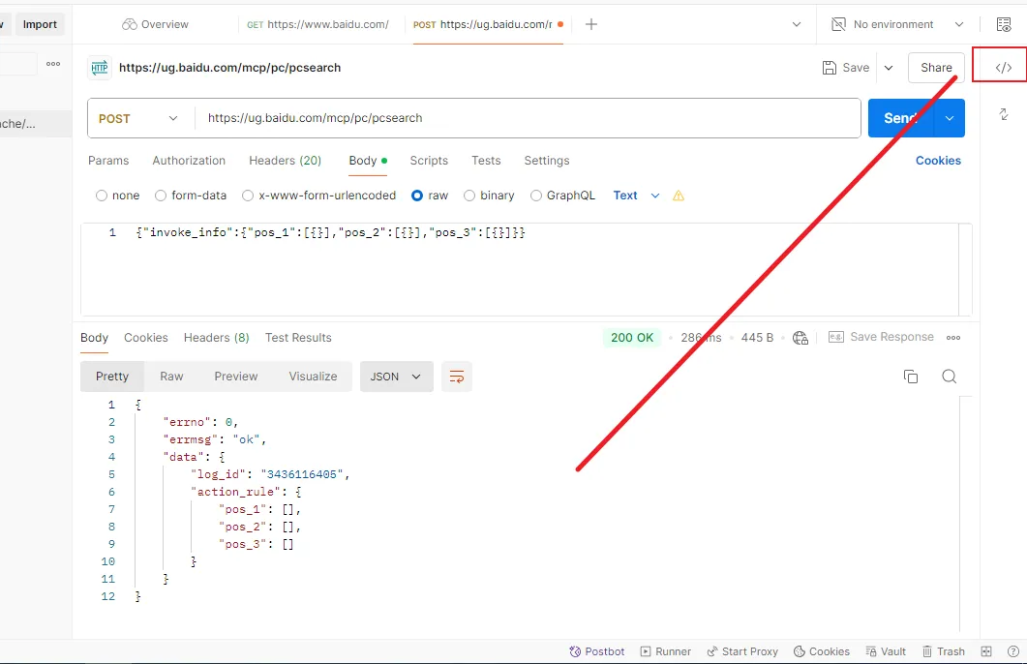Switch response view to Visualize

313,377
